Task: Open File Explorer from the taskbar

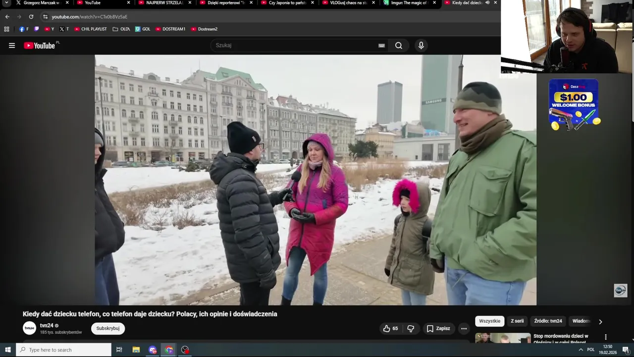Action: point(136,350)
